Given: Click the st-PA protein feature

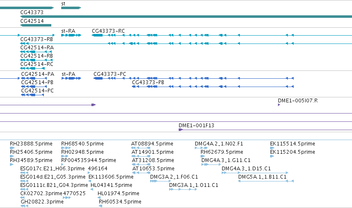Looking at the screenshot, I should click(71, 78).
